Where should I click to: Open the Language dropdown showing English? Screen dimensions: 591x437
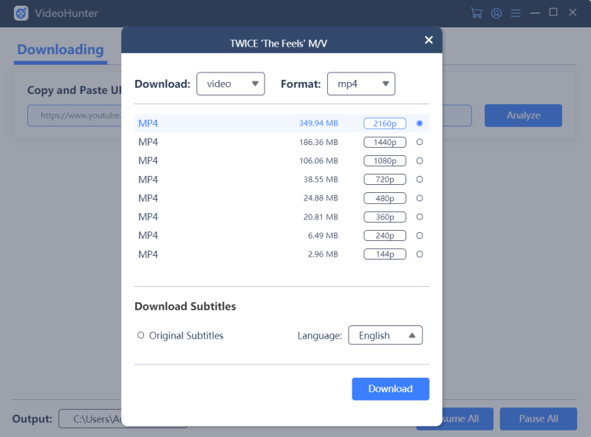[x=385, y=335]
